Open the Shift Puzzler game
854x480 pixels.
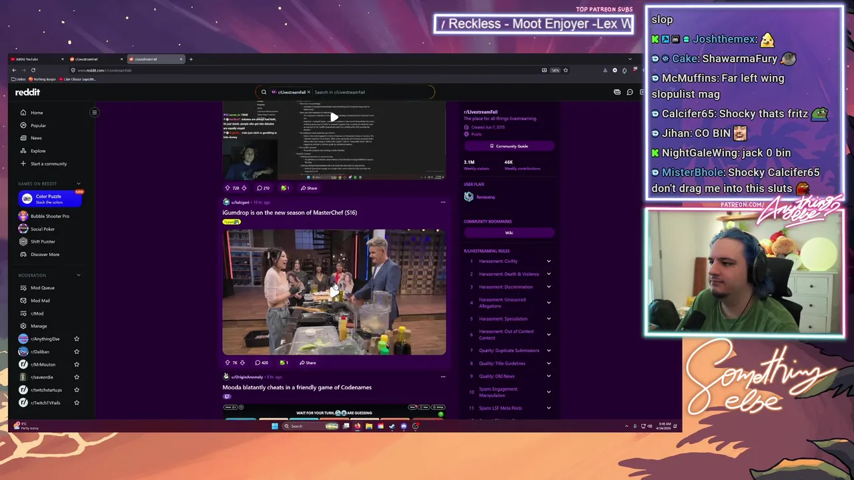coord(43,242)
